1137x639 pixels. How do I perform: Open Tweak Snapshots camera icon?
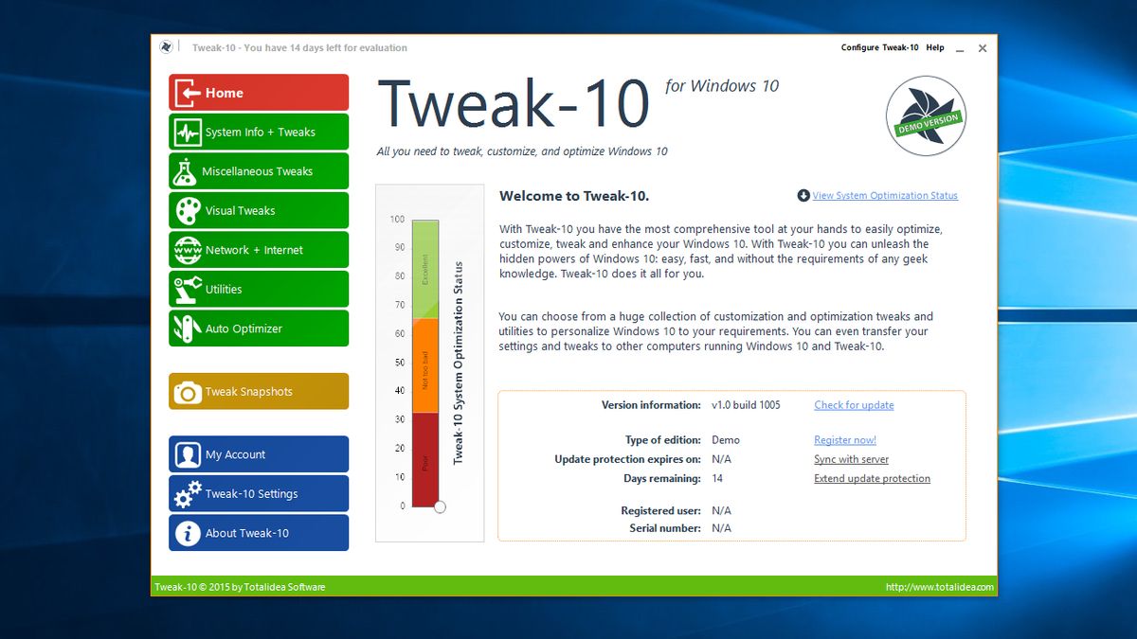click(x=188, y=392)
